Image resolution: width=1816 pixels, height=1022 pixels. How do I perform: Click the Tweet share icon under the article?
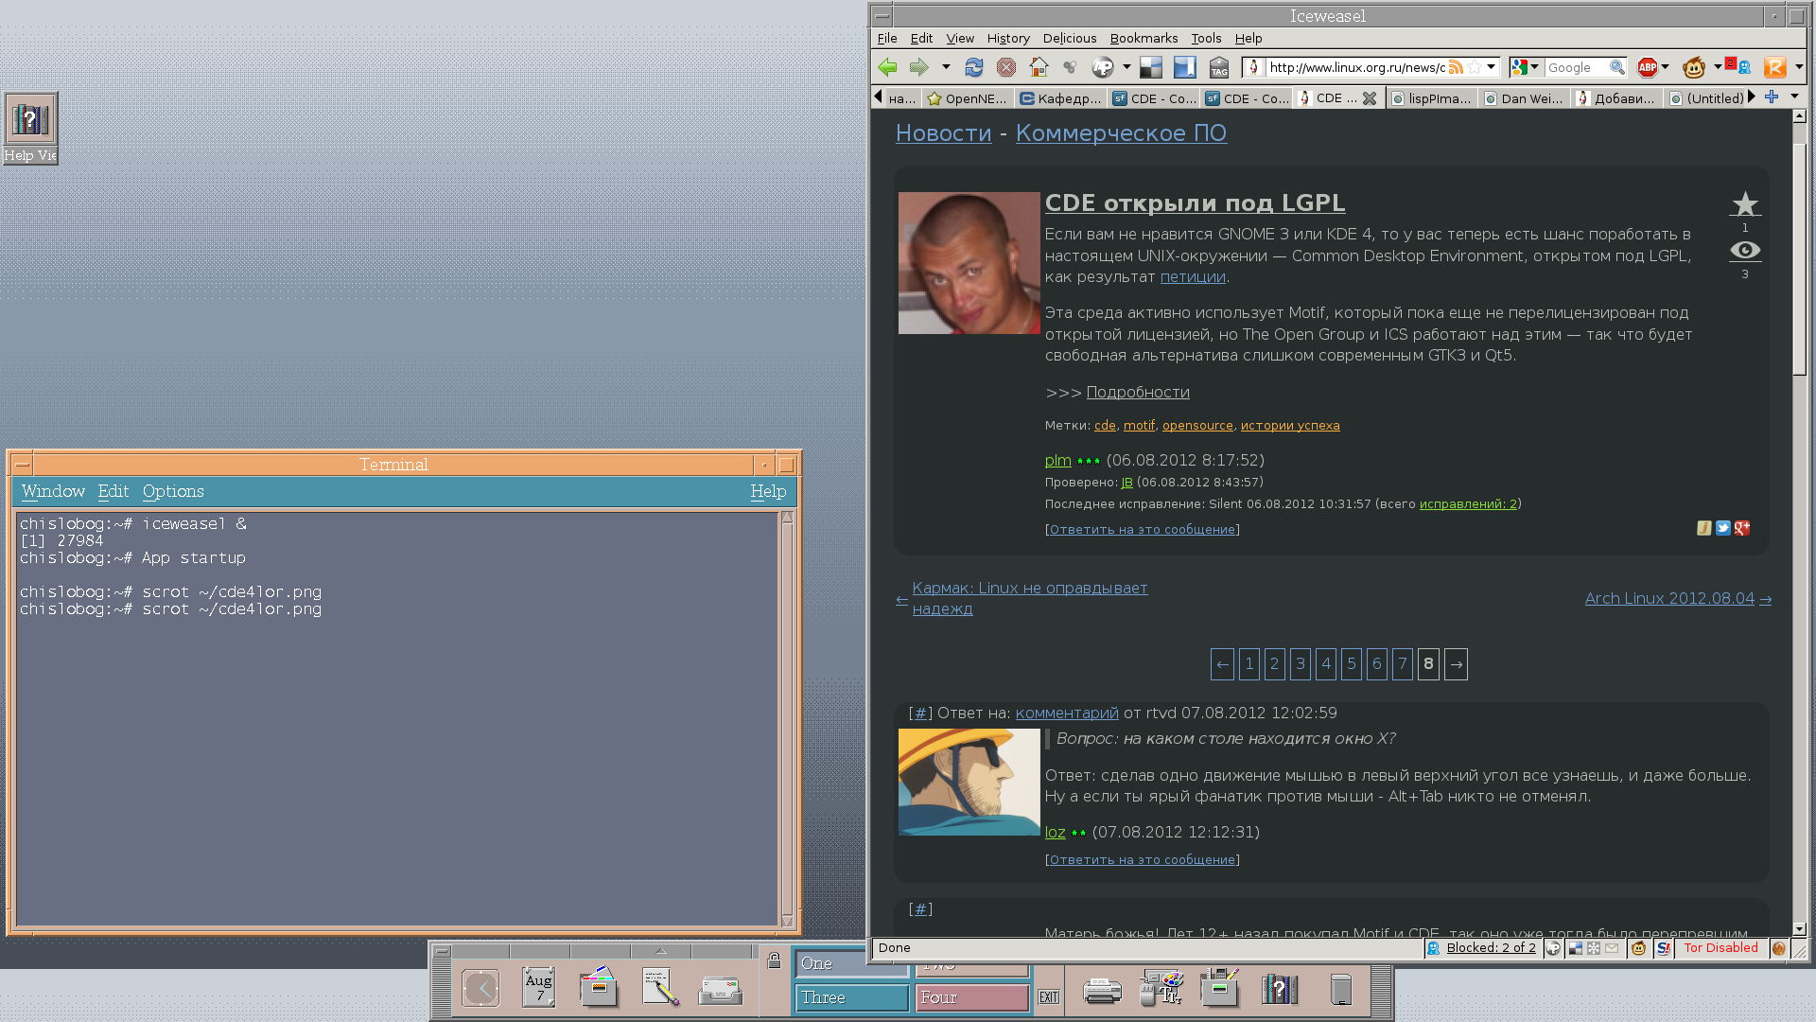click(x=1723, y=528)
